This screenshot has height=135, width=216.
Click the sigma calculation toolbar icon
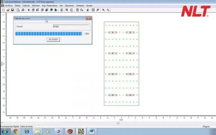click(x=88, y=10)
